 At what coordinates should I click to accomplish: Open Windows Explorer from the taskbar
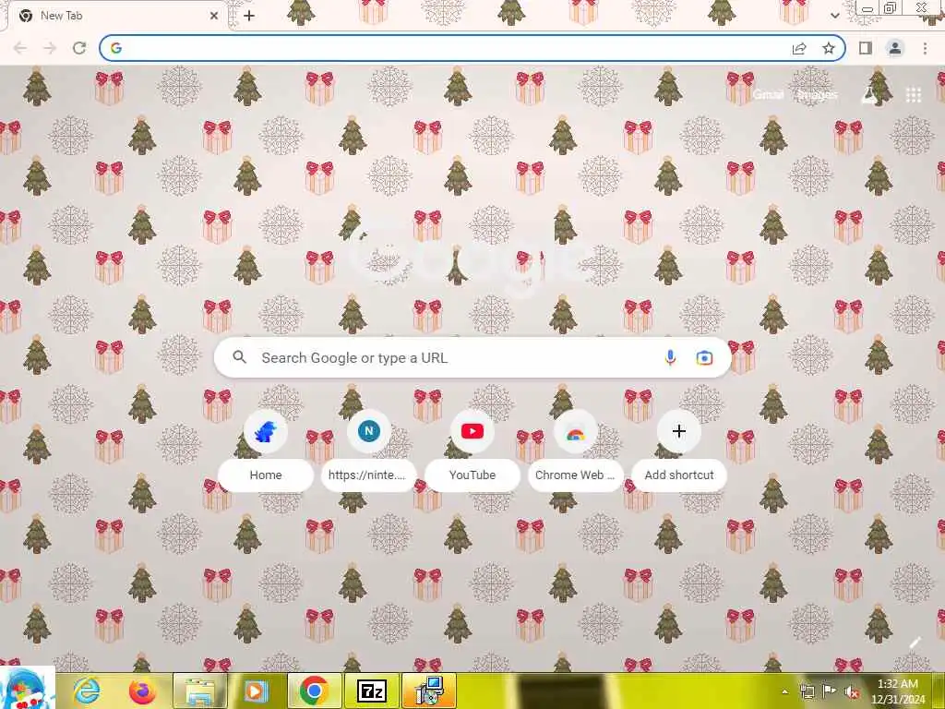pyautogui.click(x=200, y=691)
